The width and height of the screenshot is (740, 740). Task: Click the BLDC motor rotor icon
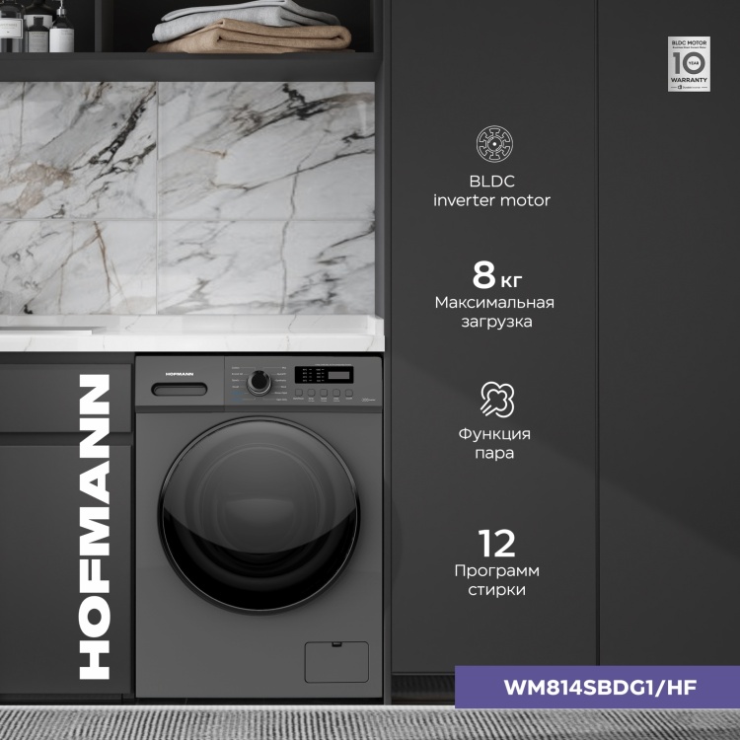494,143
